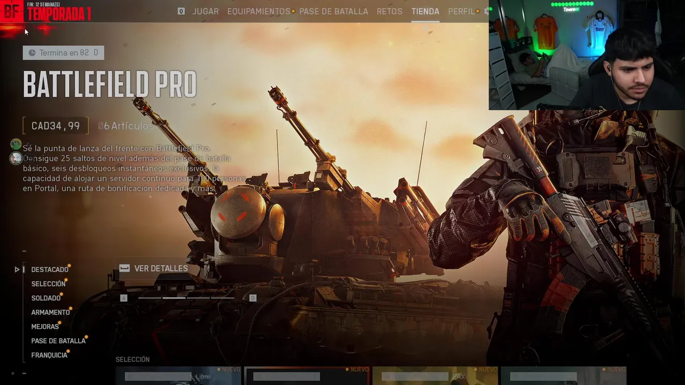Open the first Selección item card

click(178, 375)
